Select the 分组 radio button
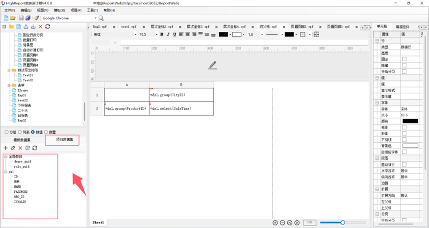The width and height of the screenshot is (429, 228). pos(7,132)
